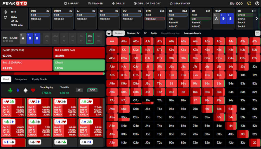Open the settings gear next to MTT
This screenshot has height=149, width=261.
(x=5, y=12)
